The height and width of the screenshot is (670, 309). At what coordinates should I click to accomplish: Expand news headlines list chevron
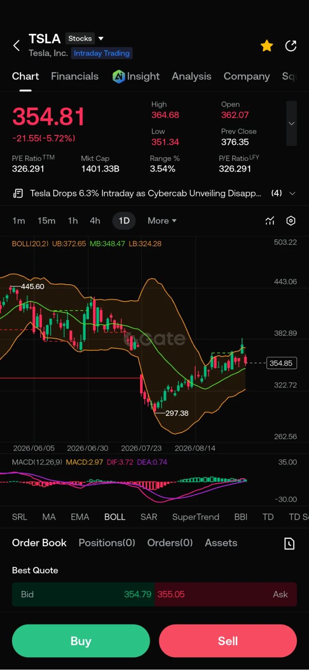(293, 193)
